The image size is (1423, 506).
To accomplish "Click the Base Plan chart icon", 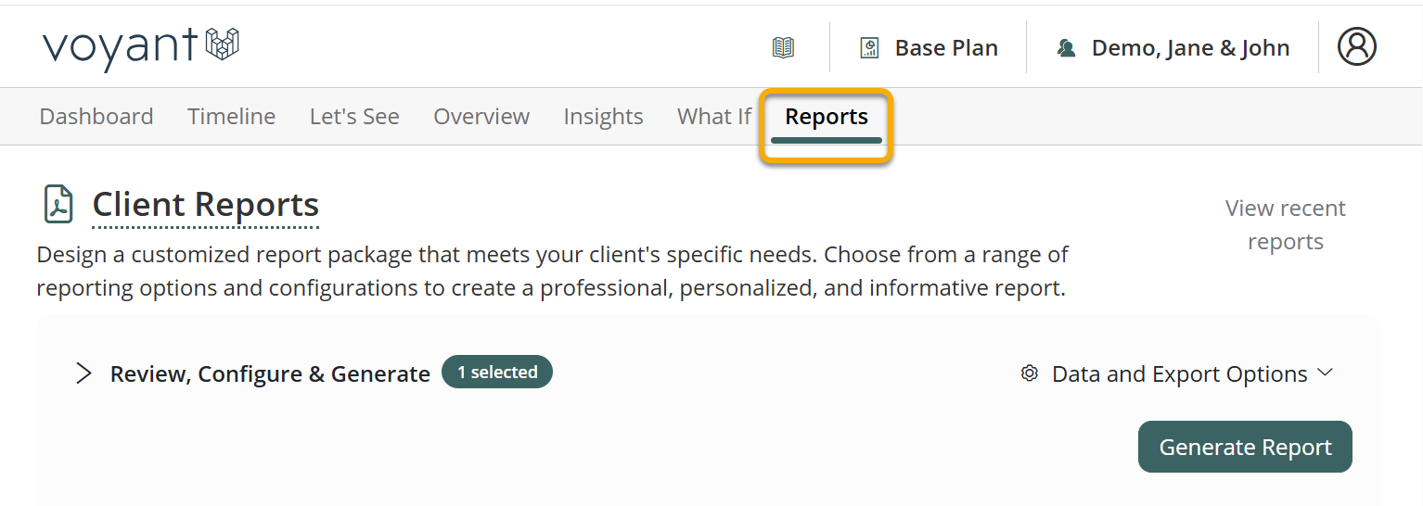I will [x=869, y=48].
